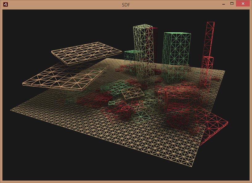The width and height of the screenshot is (252, 183).
Task: Click the far left corner of ground grid
Action: tap(11, 109)
